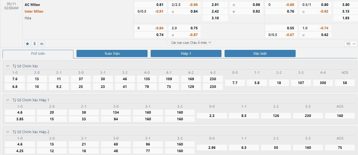Pick full-match 0-0 score odds 7.7
The height and width of the screenshot is (155, 358).
pos(235,83)
